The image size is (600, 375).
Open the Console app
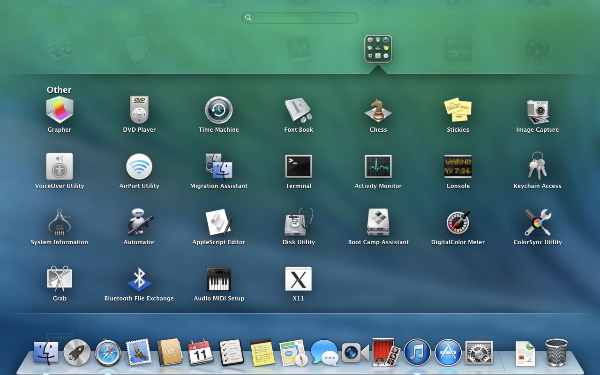tap(458, 166)
